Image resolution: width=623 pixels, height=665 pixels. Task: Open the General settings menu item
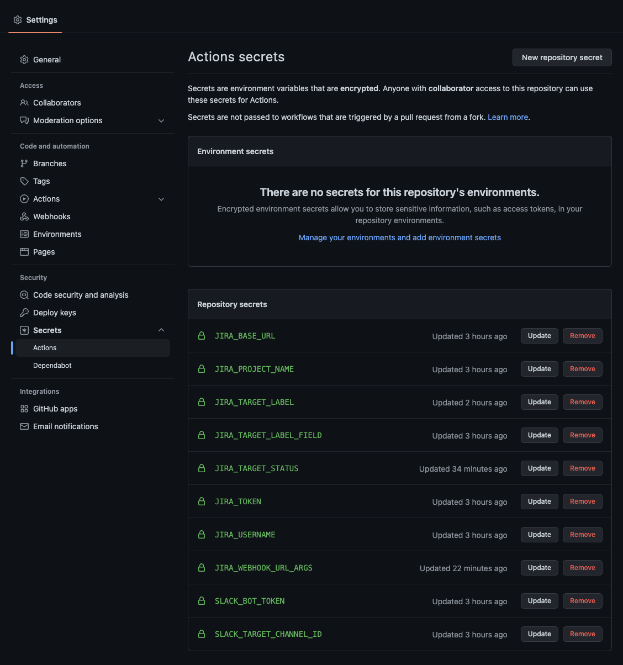click(47, 60)
